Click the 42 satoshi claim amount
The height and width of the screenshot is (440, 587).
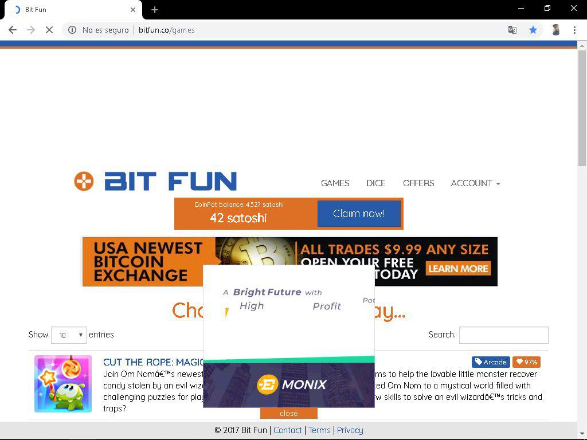coord(238,218)
